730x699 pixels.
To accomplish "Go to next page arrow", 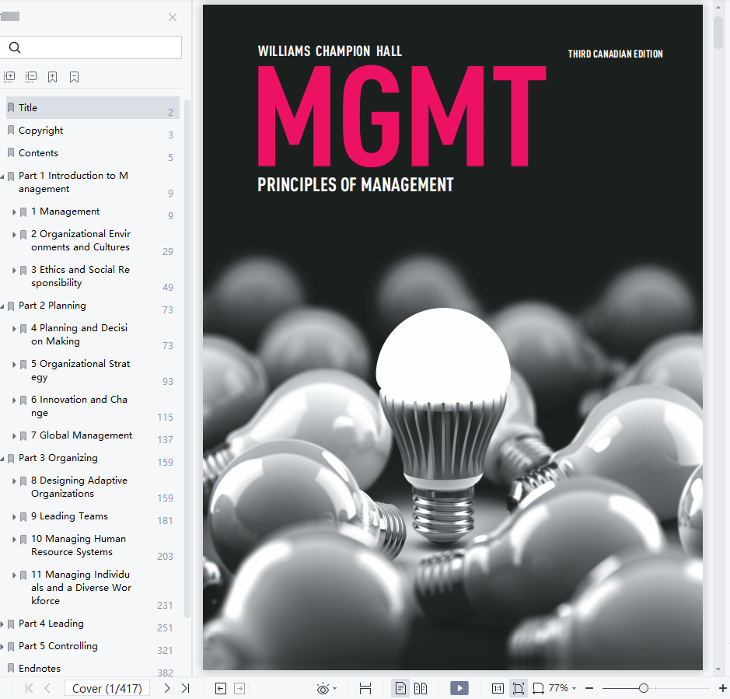I will [166, 688].
